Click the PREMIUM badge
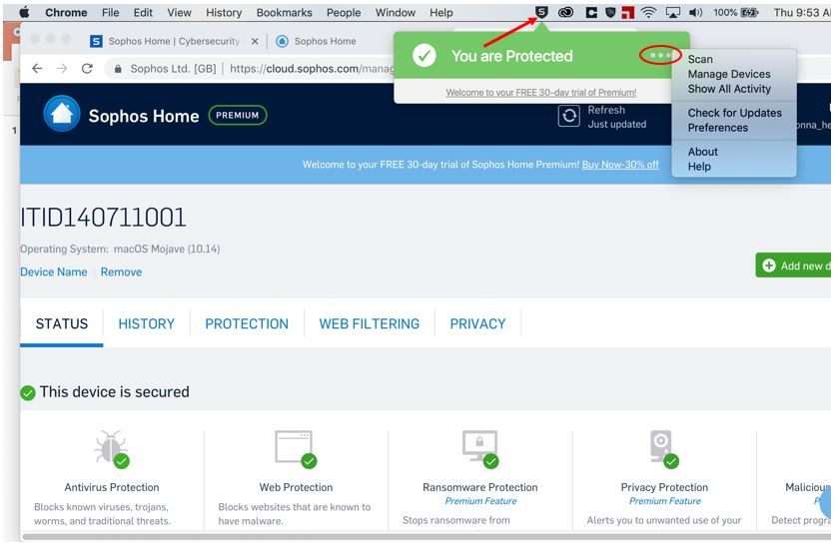This screenshot has height=547, width=836. (238, 115)
